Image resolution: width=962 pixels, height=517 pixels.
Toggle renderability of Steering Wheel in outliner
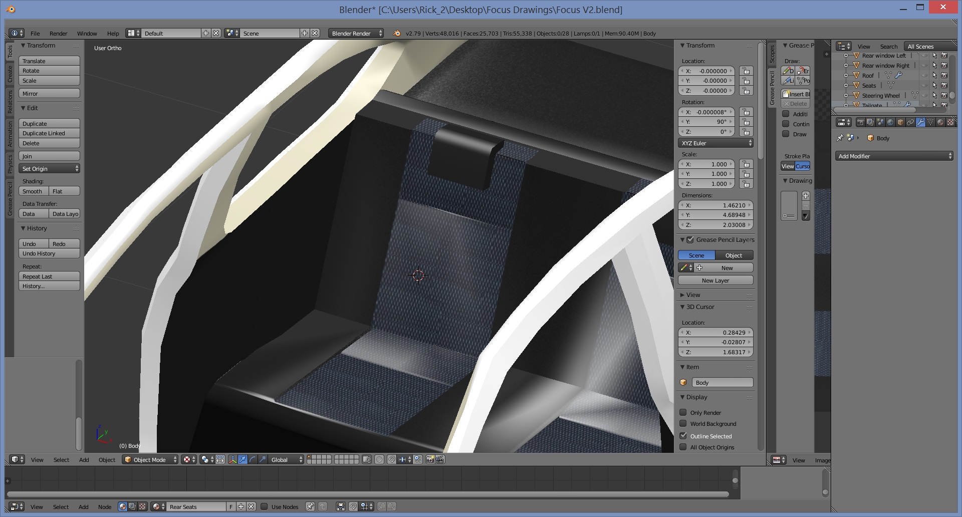(944, 95)
